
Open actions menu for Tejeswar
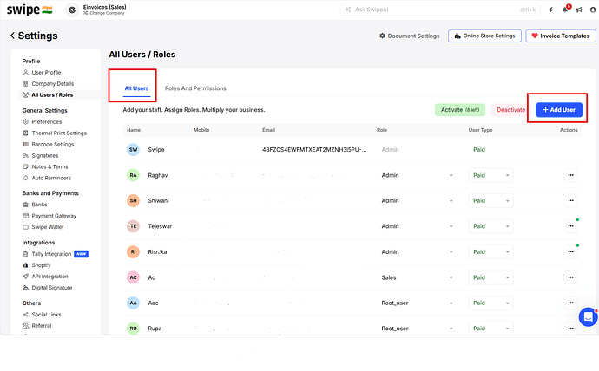570,226
